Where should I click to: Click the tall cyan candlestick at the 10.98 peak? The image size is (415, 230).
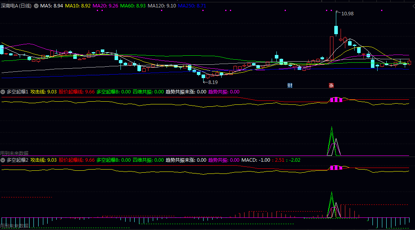[336, 30]
